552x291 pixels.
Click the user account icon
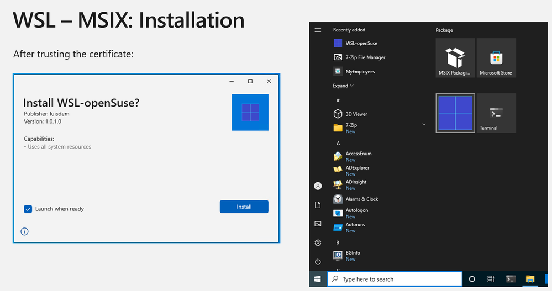(318, 186)
